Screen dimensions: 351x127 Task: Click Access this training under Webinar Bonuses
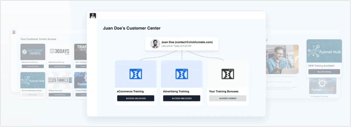pyautogui.click(x=60, y=95)
